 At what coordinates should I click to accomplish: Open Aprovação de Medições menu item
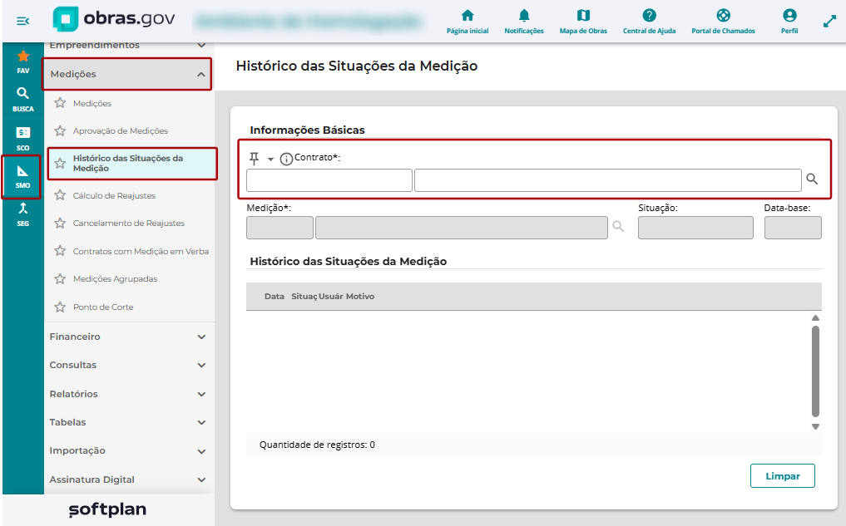121,130
